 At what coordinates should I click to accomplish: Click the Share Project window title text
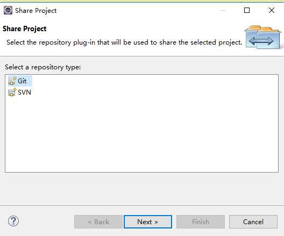point(36,11)
